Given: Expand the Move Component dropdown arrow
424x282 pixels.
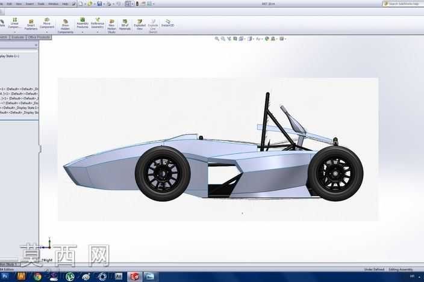Looking at the screenshot, I should pos(47,32).
